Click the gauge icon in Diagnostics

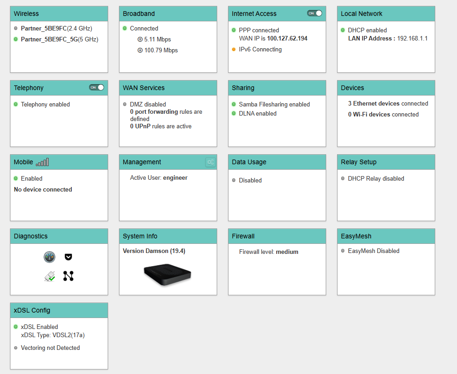click(50, 257)
